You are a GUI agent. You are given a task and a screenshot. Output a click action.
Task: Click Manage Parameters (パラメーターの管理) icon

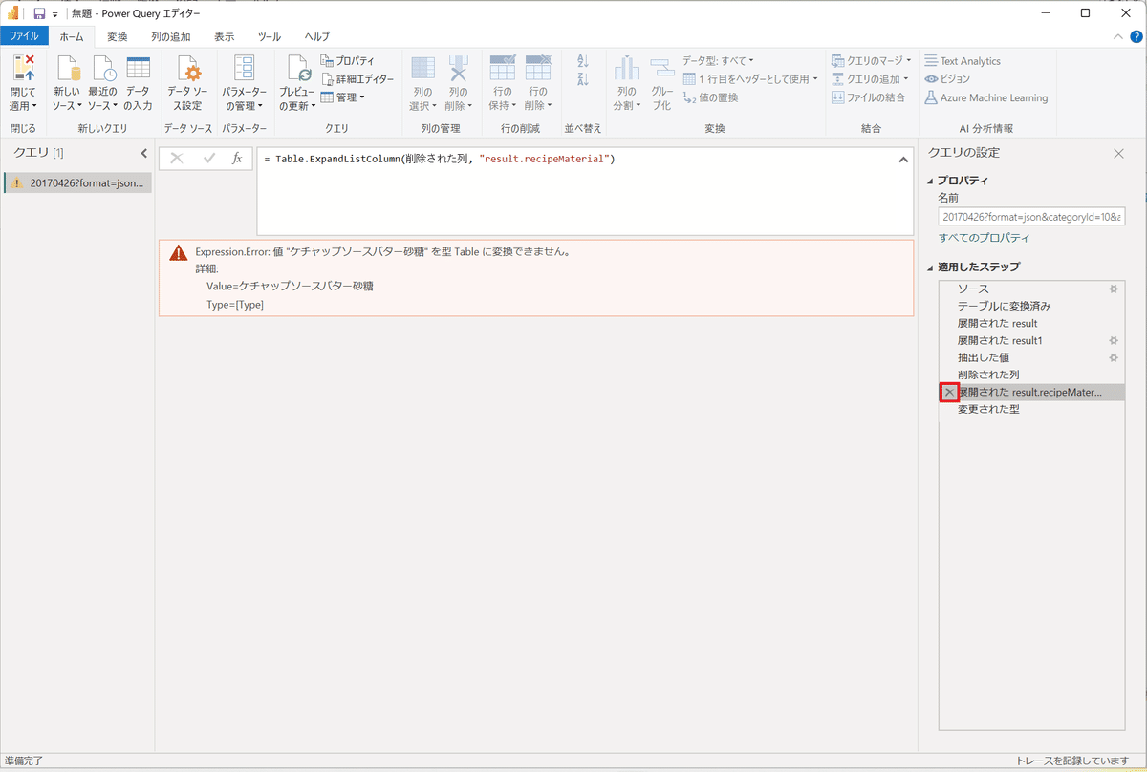[x=245, y=68]
